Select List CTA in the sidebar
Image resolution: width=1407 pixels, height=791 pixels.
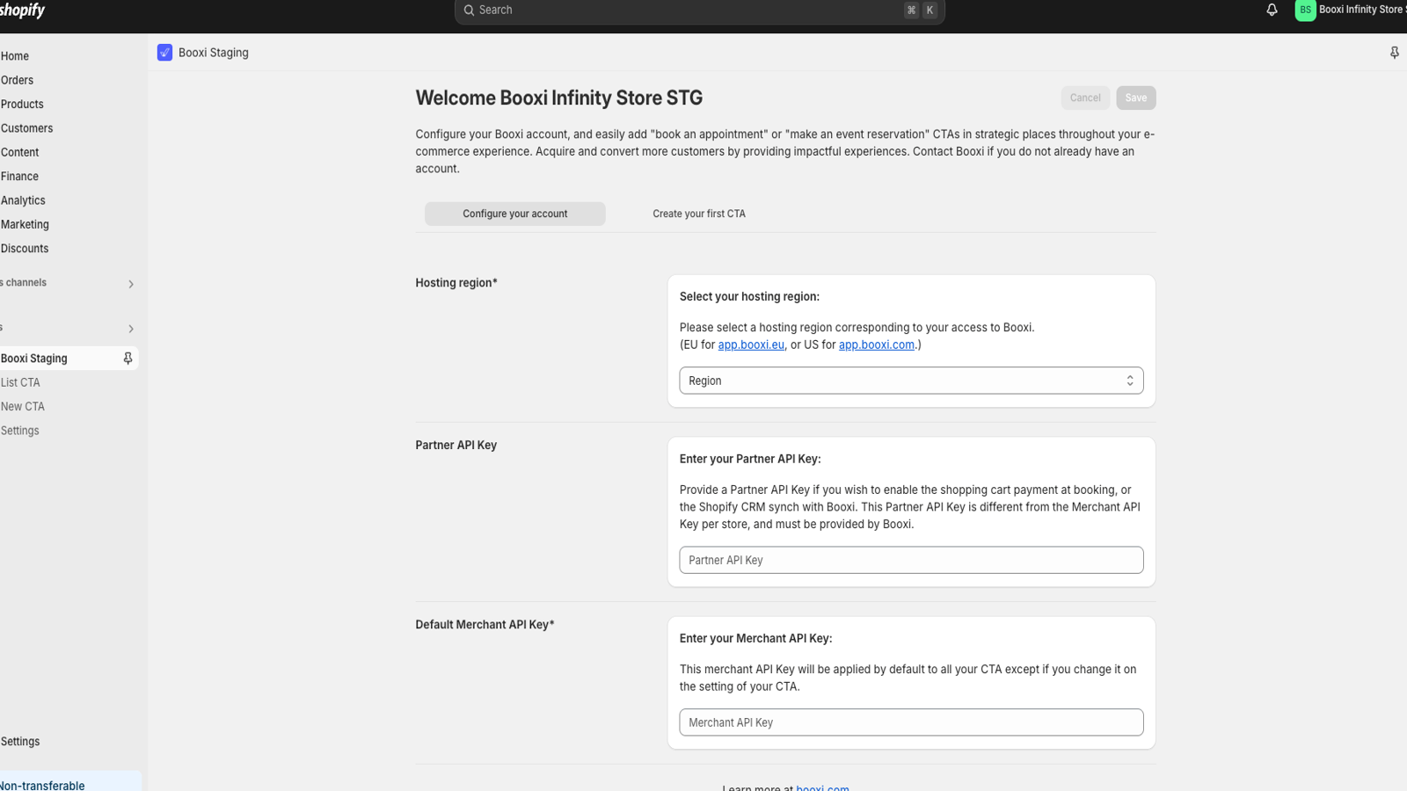(20, 382)
